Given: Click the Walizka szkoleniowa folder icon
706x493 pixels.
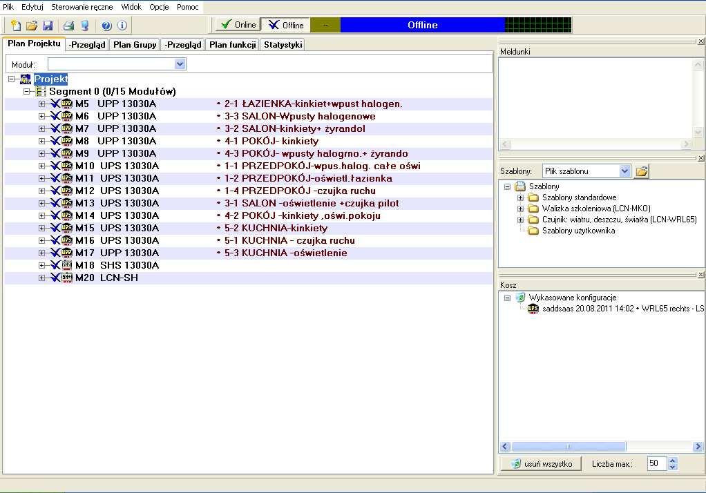Looking at the screenshot, I should click(533, 209).
